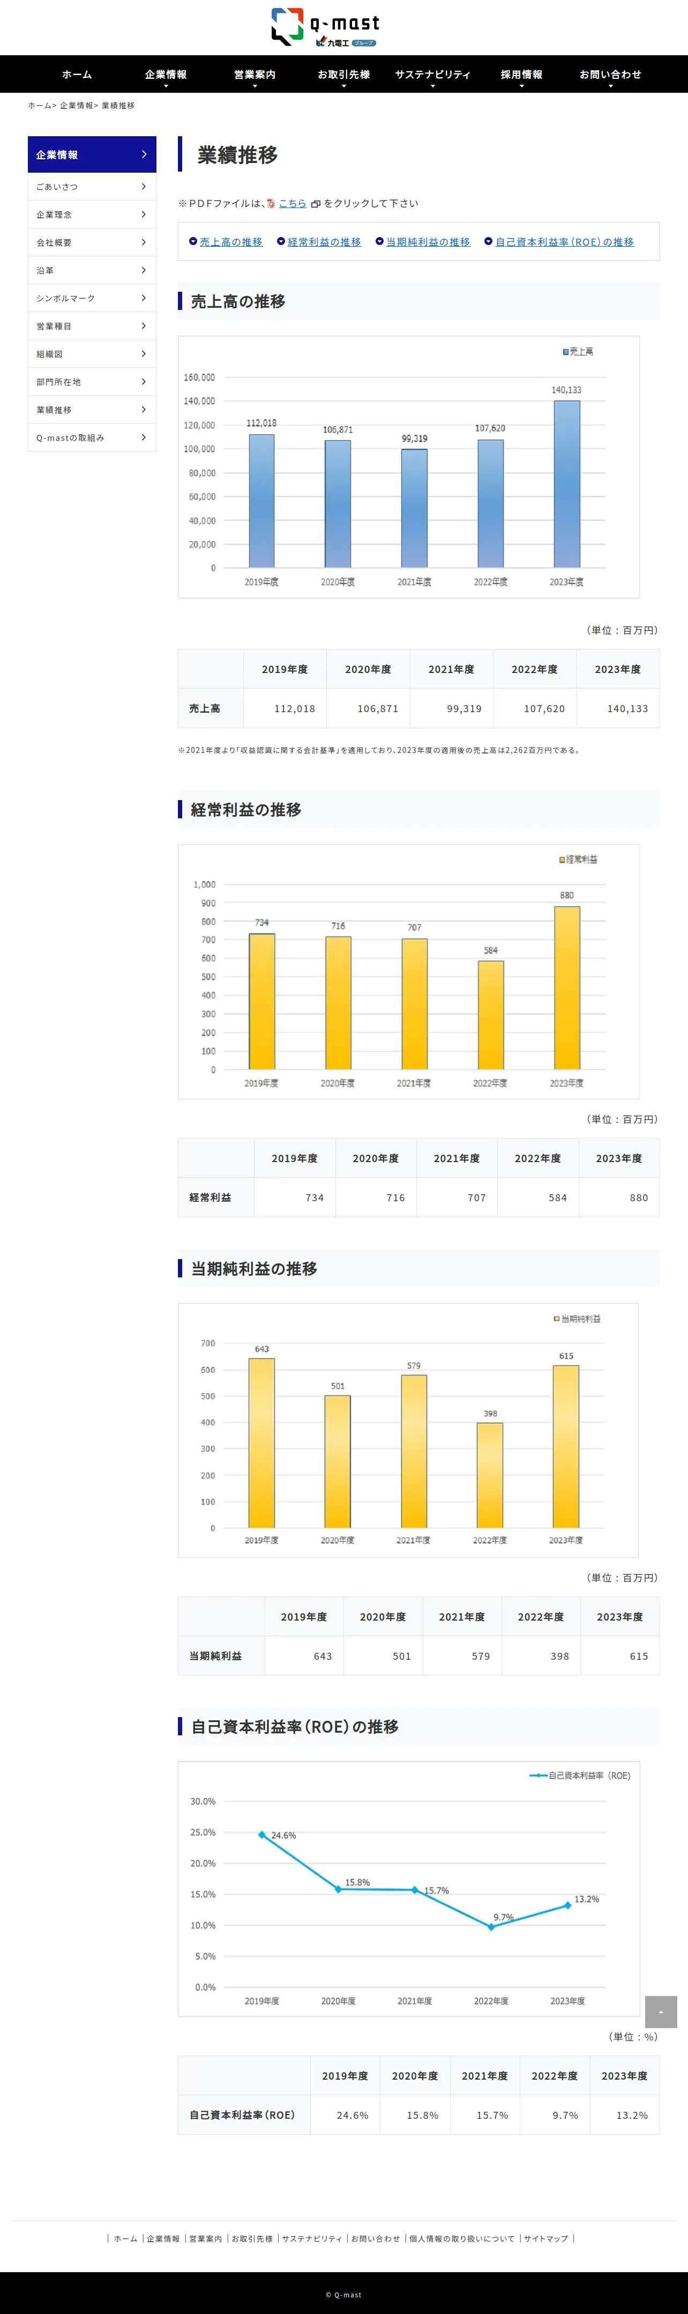Open footer お問い合わせ link
Viewport: 688px width, 2314px height.
[376, 2238]
